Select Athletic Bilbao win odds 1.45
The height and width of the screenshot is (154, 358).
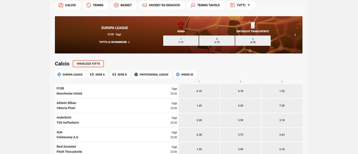tap(199, 106)
